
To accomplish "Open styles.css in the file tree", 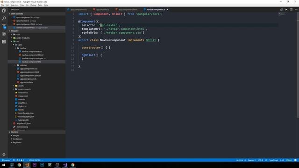I will (x=36, y=106).
